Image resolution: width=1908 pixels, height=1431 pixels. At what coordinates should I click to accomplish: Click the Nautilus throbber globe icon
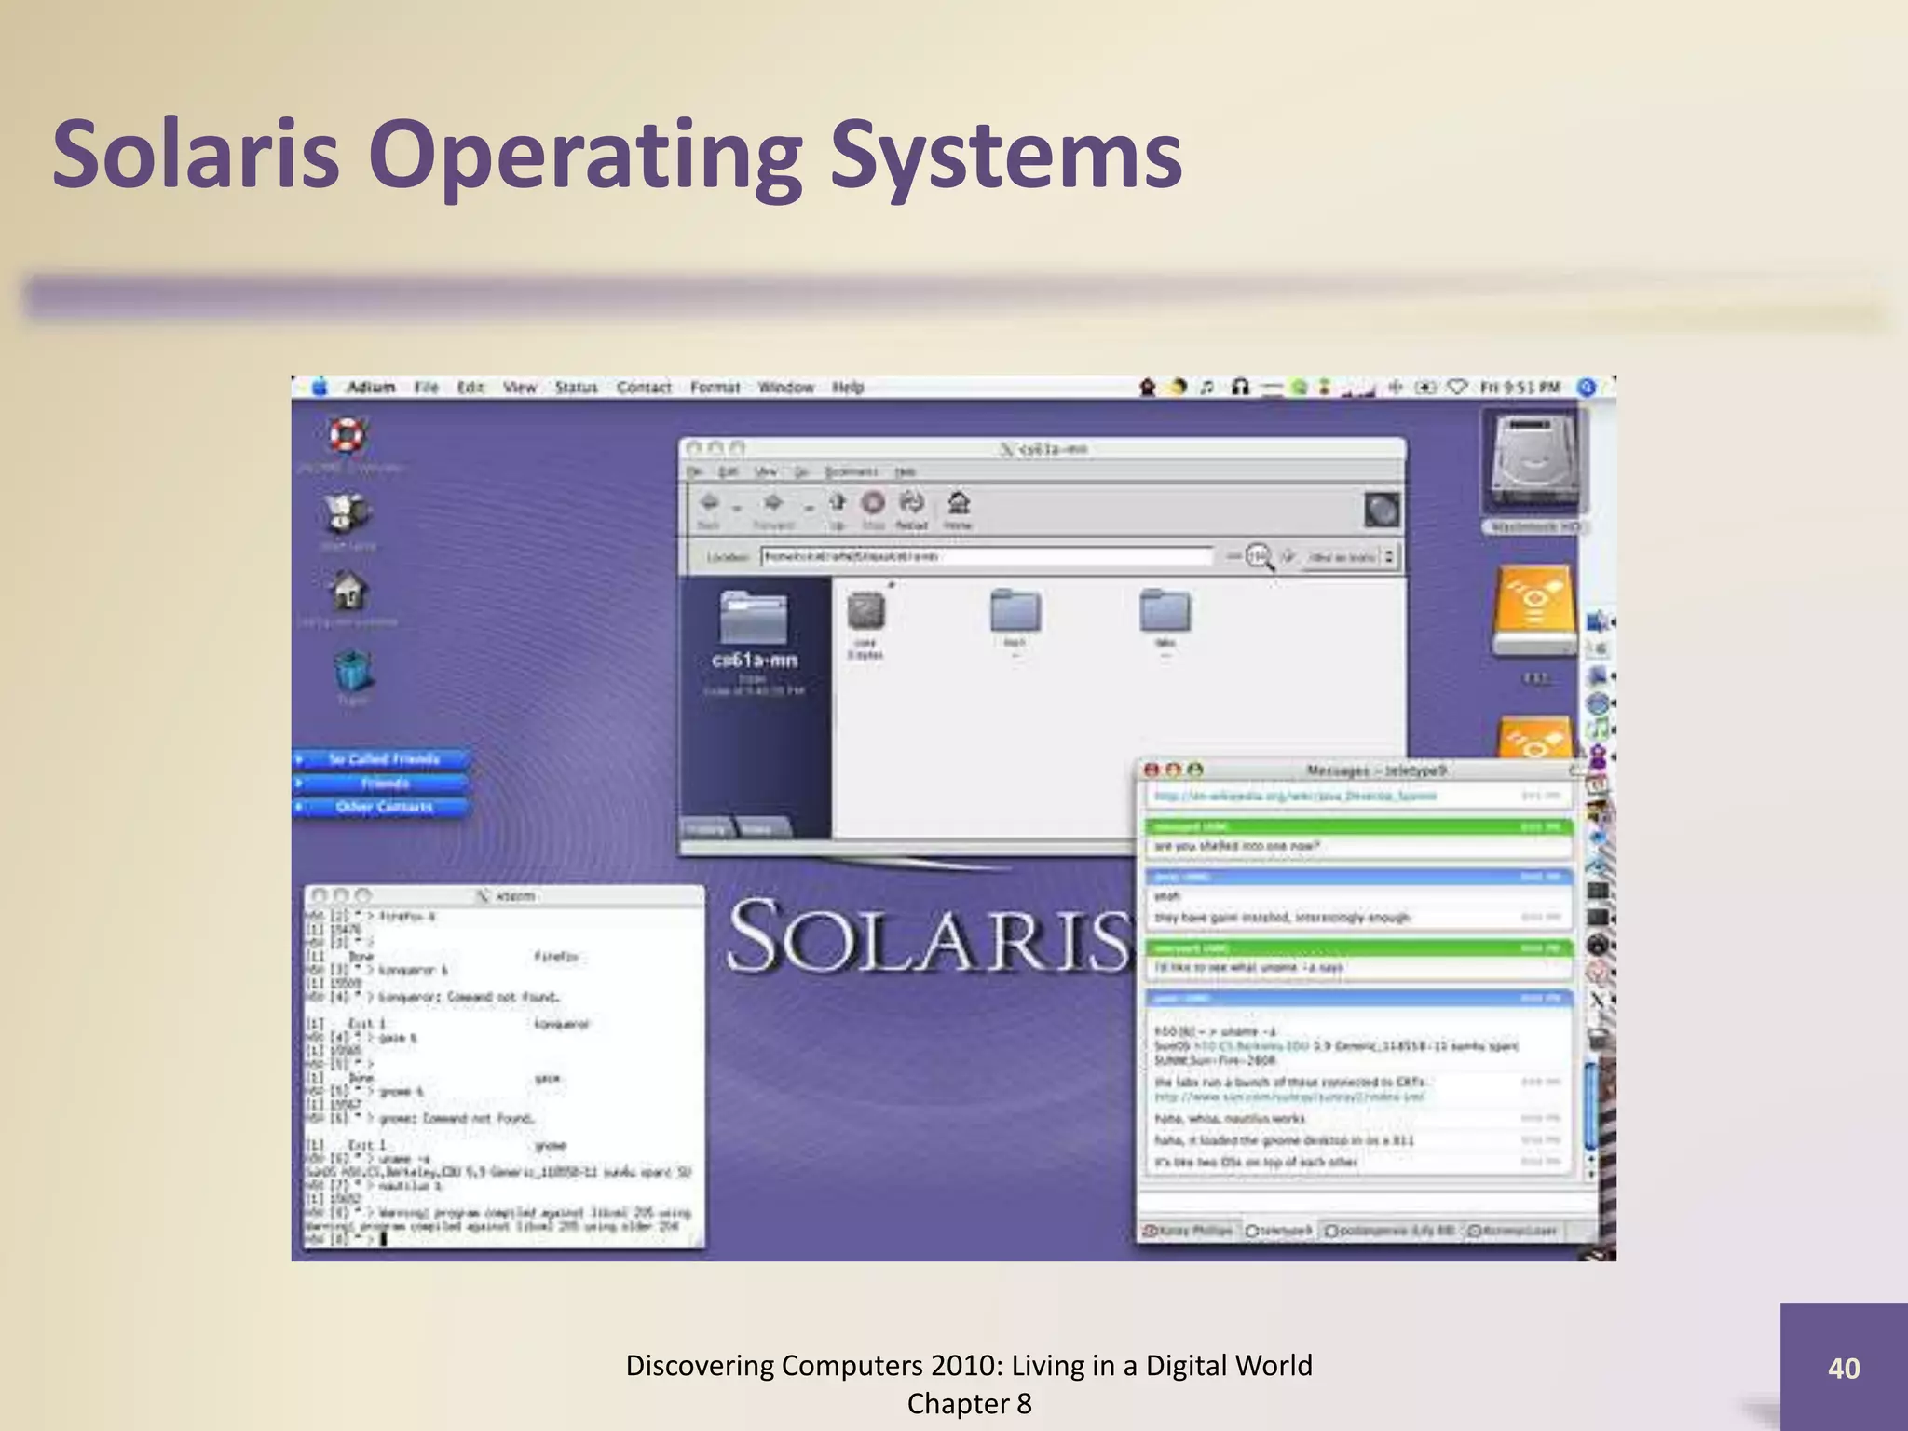coord(1382,510)
